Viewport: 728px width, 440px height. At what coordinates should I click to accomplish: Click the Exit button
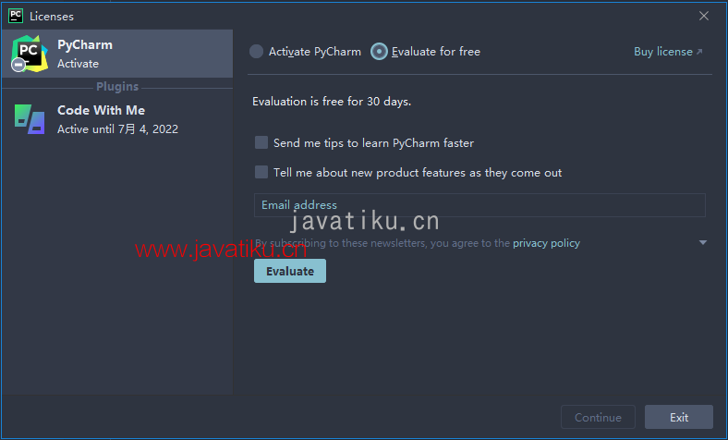pos(679,417)
